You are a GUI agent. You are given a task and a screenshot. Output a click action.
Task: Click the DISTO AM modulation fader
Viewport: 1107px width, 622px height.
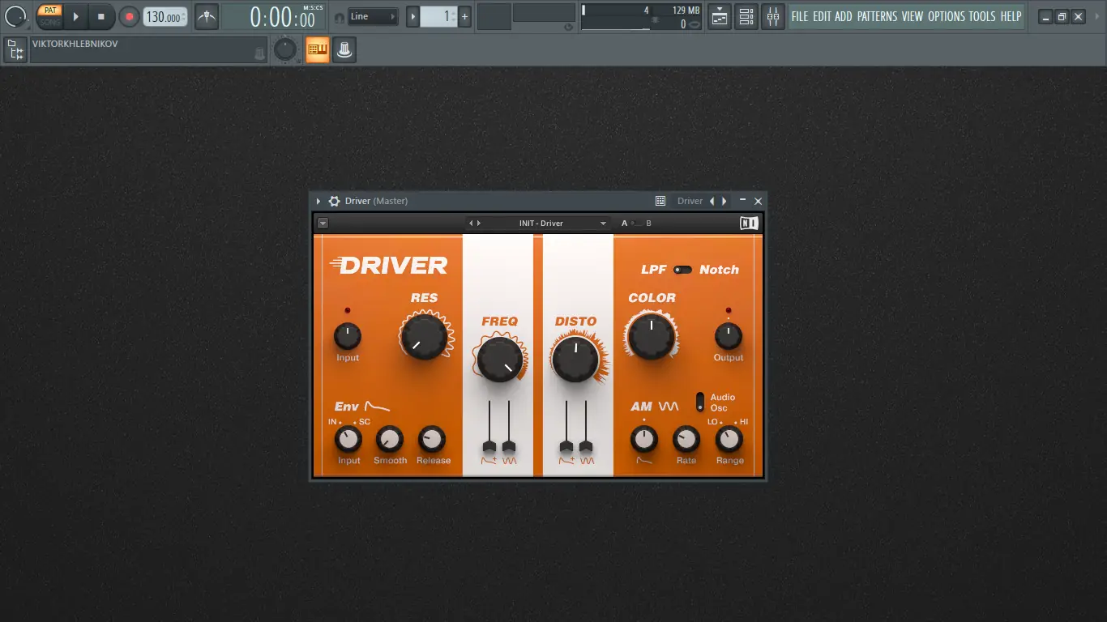coord(586,446)
